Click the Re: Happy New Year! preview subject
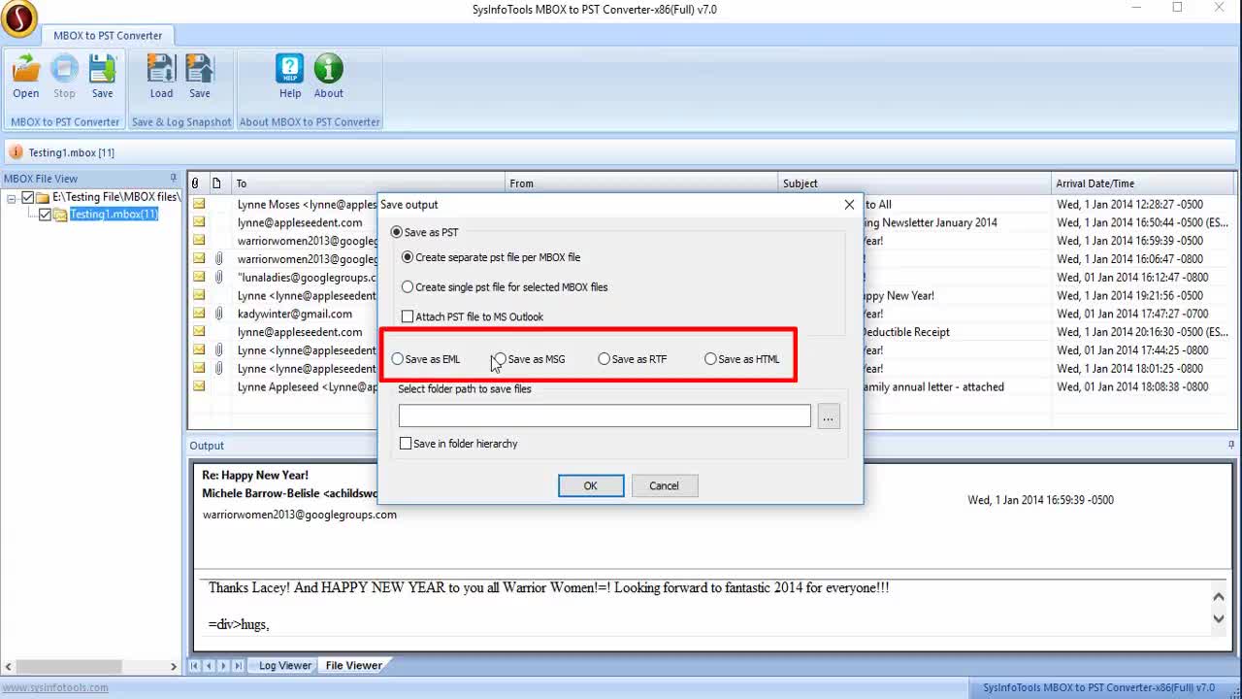Viewport: 1242px width, 699px height. (x=255, y=476)
